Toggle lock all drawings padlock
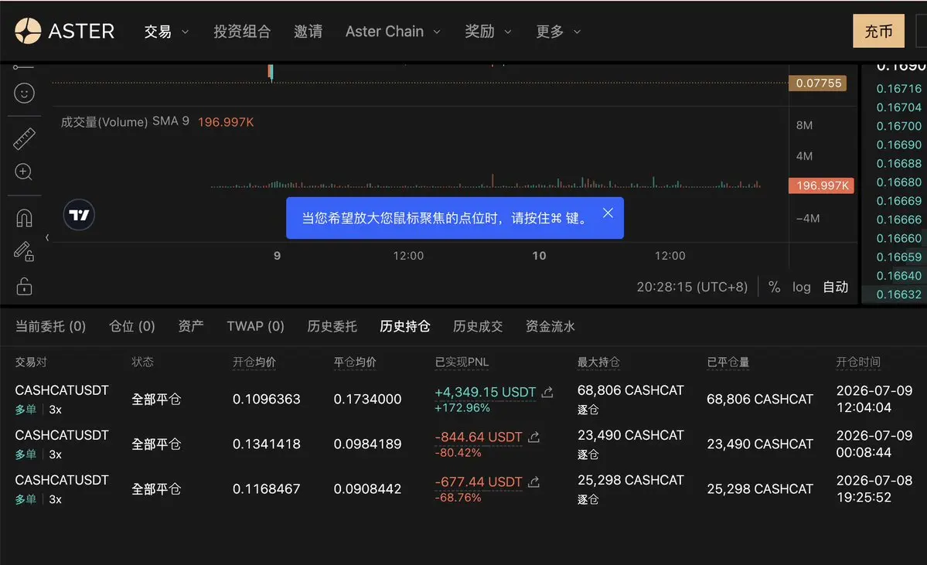927x565 pixels. tap(24, 287)
